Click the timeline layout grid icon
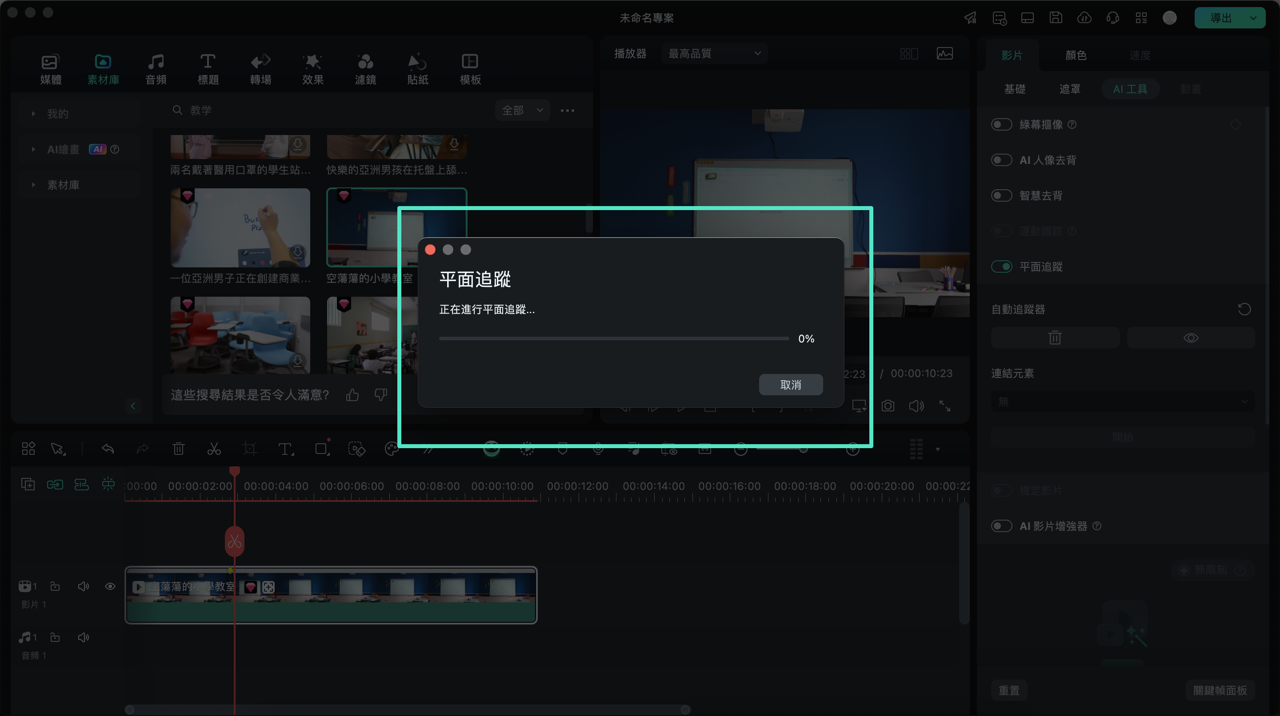The width and height of the screenshot is (1280, 716). pyautogui.click(x=28, y=449)
